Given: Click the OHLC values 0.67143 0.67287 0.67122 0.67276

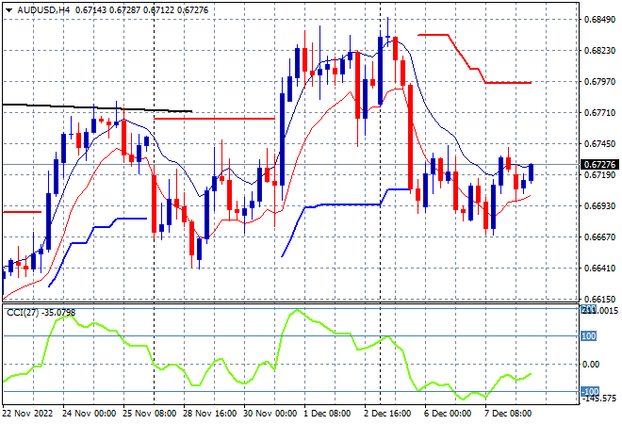Looking at the screenshot, I should pyautogui.click(x=141, y=10).
